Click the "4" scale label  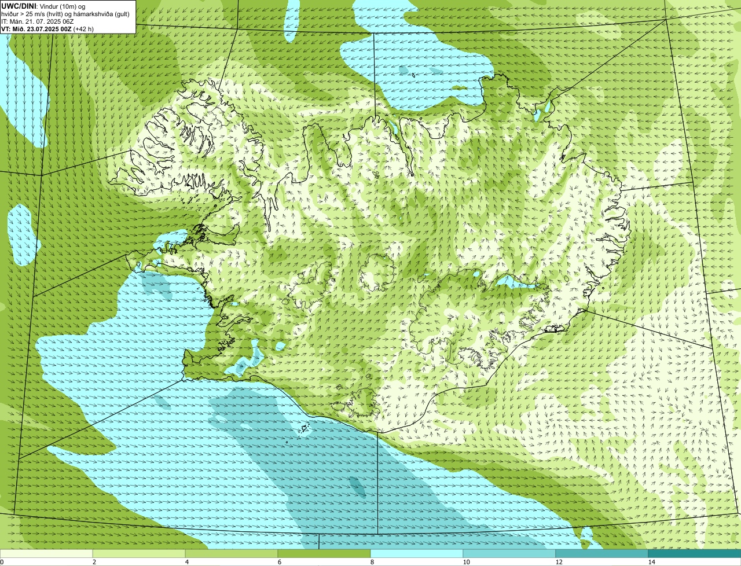pyautogui.click(x=187, y=562)
